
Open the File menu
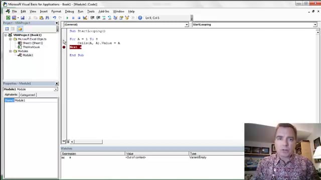(15, 11)
